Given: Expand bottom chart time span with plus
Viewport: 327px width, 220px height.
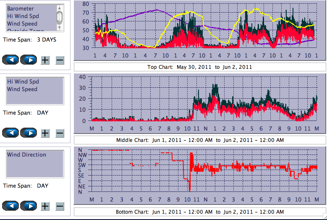Looking at the screenshot, I should tap(45, 206).
